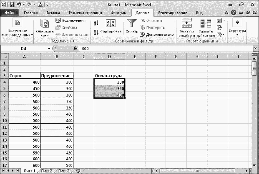Click Get External Data icon
This screenshot has width=259, height=174.
[x=17, y=27]
